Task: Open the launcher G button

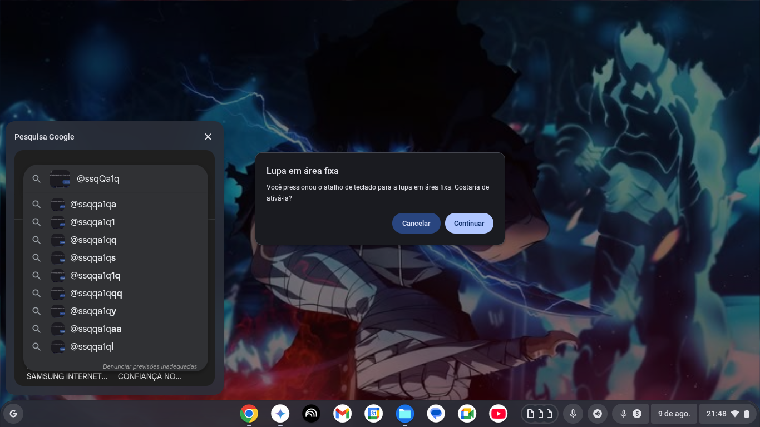Action: tap(13, 414)
